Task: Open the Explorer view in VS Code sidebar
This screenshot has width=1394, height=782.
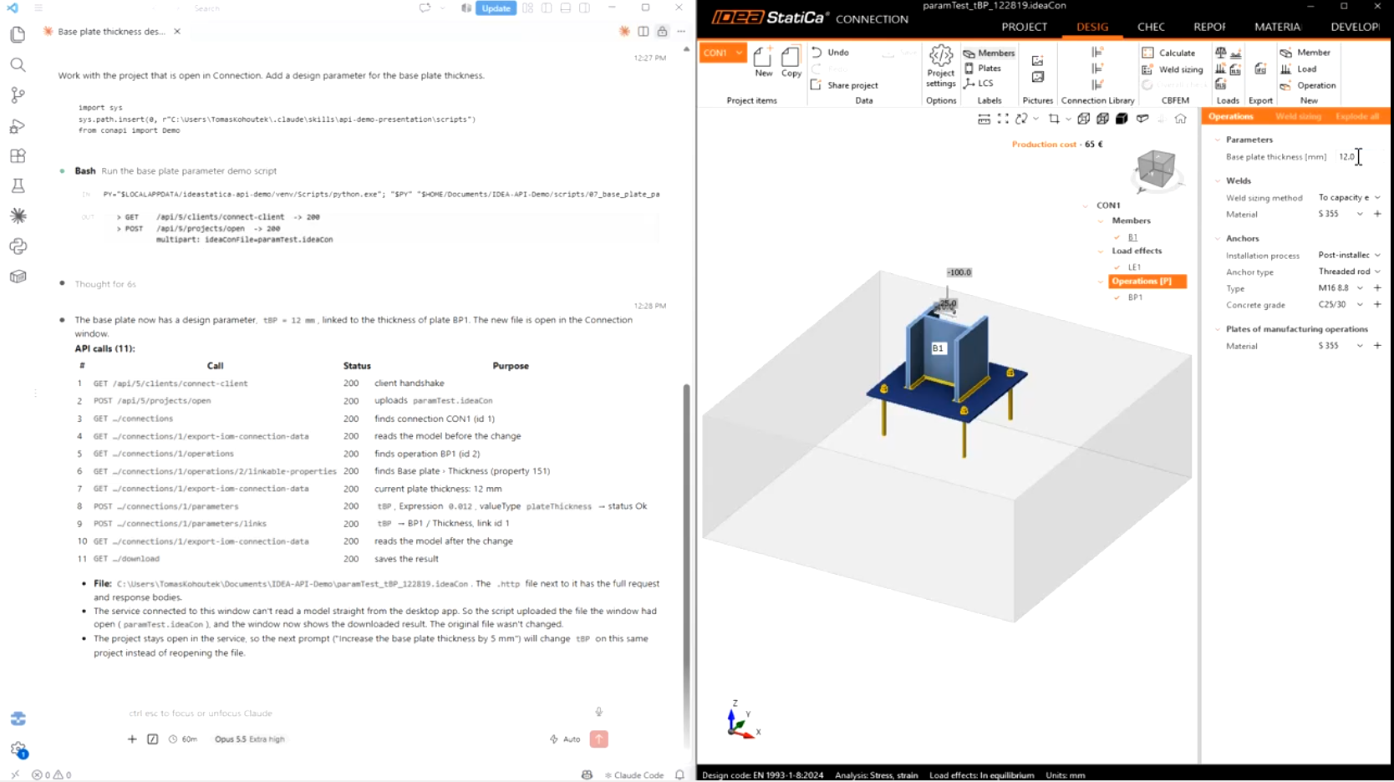Action: pyautogui.click(x=18, y=34)
